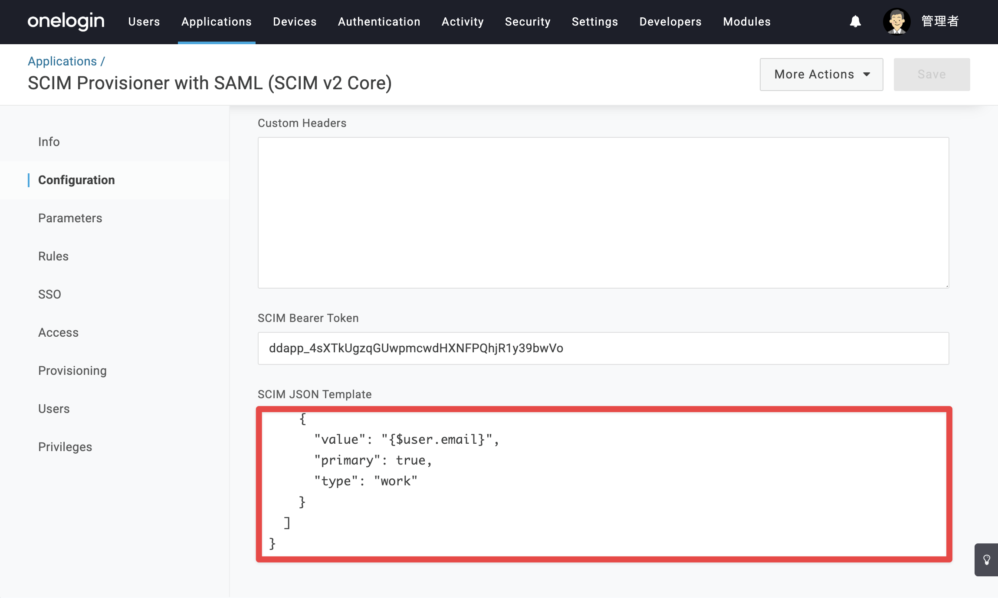998x598 pixels.
Task: Open the Developers menu
Action: [670, 22]
